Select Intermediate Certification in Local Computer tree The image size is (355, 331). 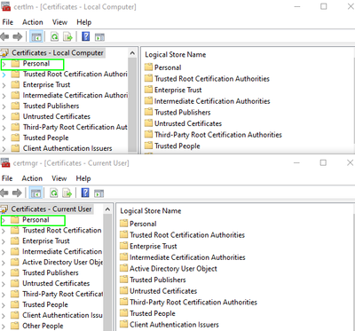click(75, 95)
